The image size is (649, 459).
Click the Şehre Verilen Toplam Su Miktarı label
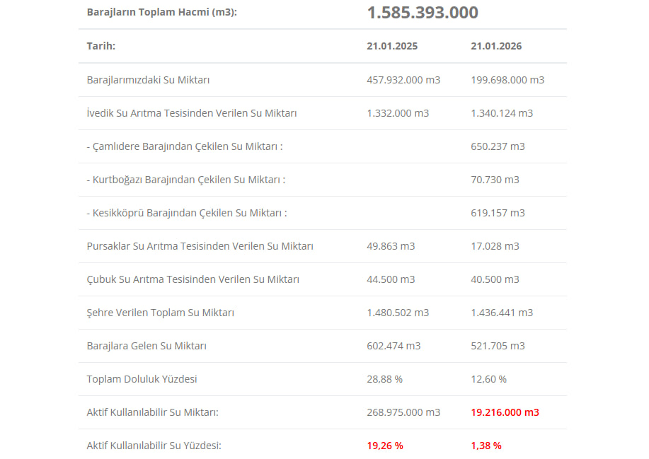pos(160,313)
